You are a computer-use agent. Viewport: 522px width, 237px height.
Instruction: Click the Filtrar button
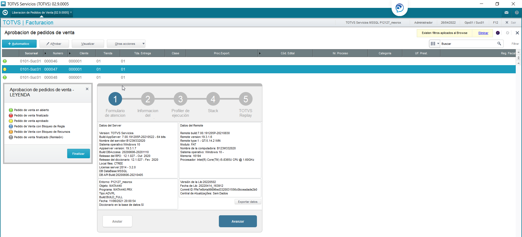(515, 44)
